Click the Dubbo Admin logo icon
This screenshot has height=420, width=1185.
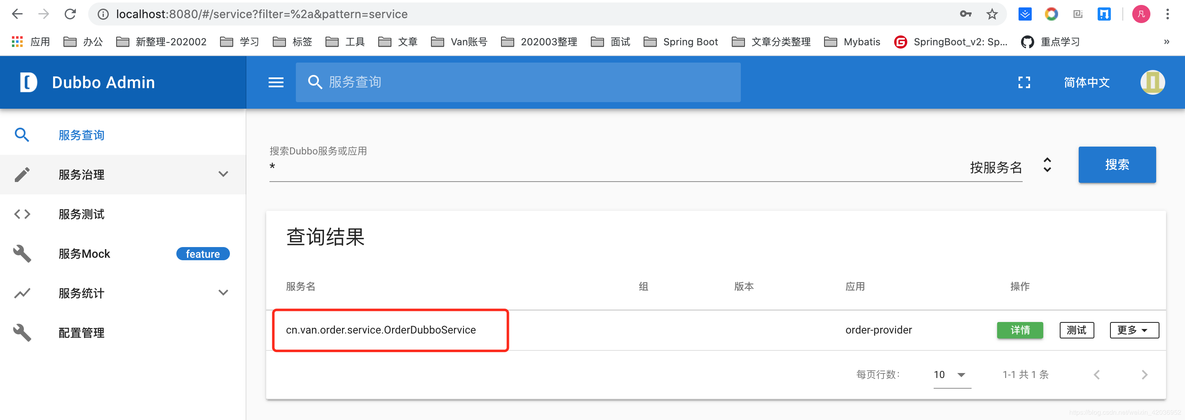[x=28, y=82]
